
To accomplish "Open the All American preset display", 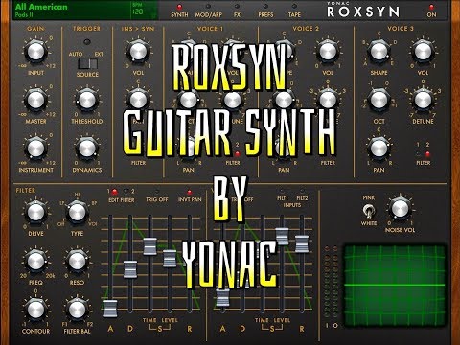I will [x=72, y=11].
